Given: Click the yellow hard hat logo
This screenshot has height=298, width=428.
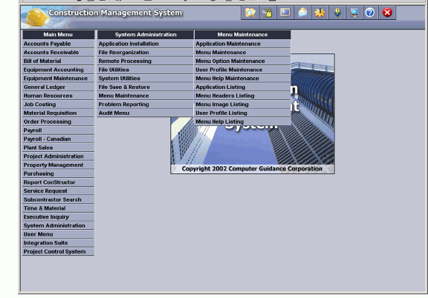Looking at the screenshot, I should pos(37,17).
